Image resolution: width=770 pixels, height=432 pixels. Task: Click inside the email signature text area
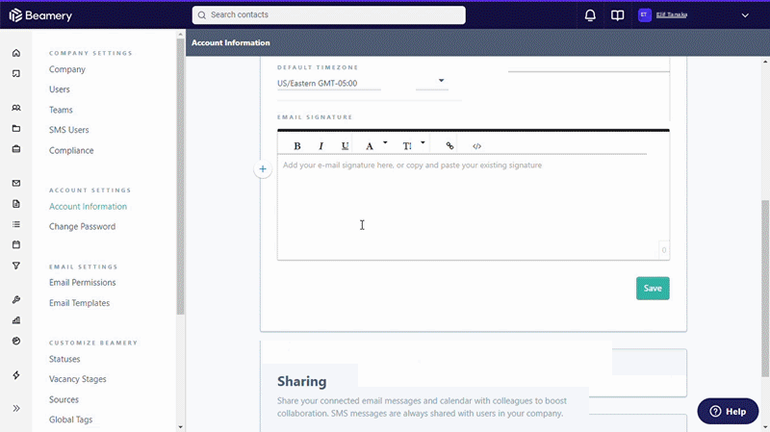coord(474,207)
